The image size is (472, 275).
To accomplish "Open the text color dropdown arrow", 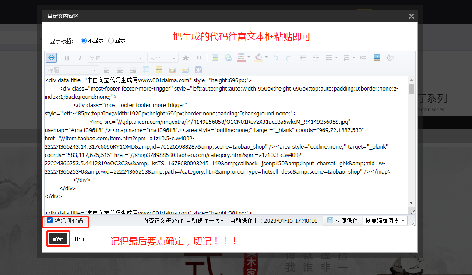I will tap(249, 57).
